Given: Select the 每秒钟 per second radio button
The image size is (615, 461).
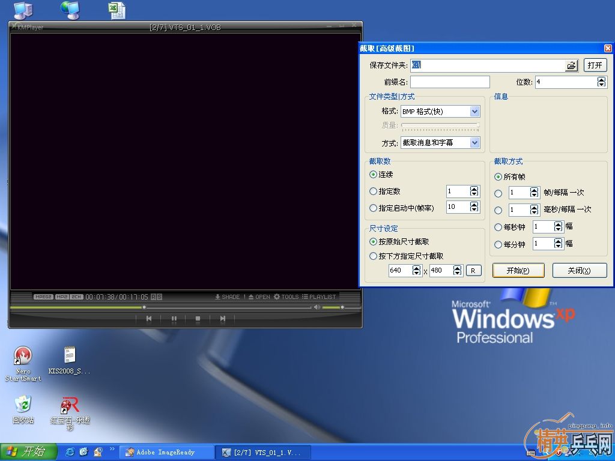Looking at the screenshot, I should [x=498, y=227].
